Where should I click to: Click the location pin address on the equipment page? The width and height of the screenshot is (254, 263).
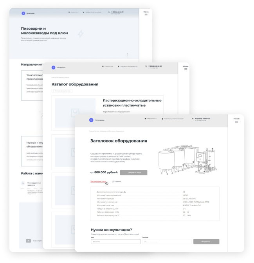coord(174,119)
